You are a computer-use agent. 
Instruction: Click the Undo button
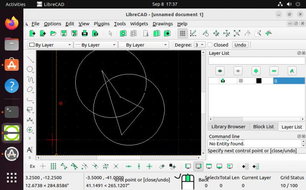click(240, 45)
